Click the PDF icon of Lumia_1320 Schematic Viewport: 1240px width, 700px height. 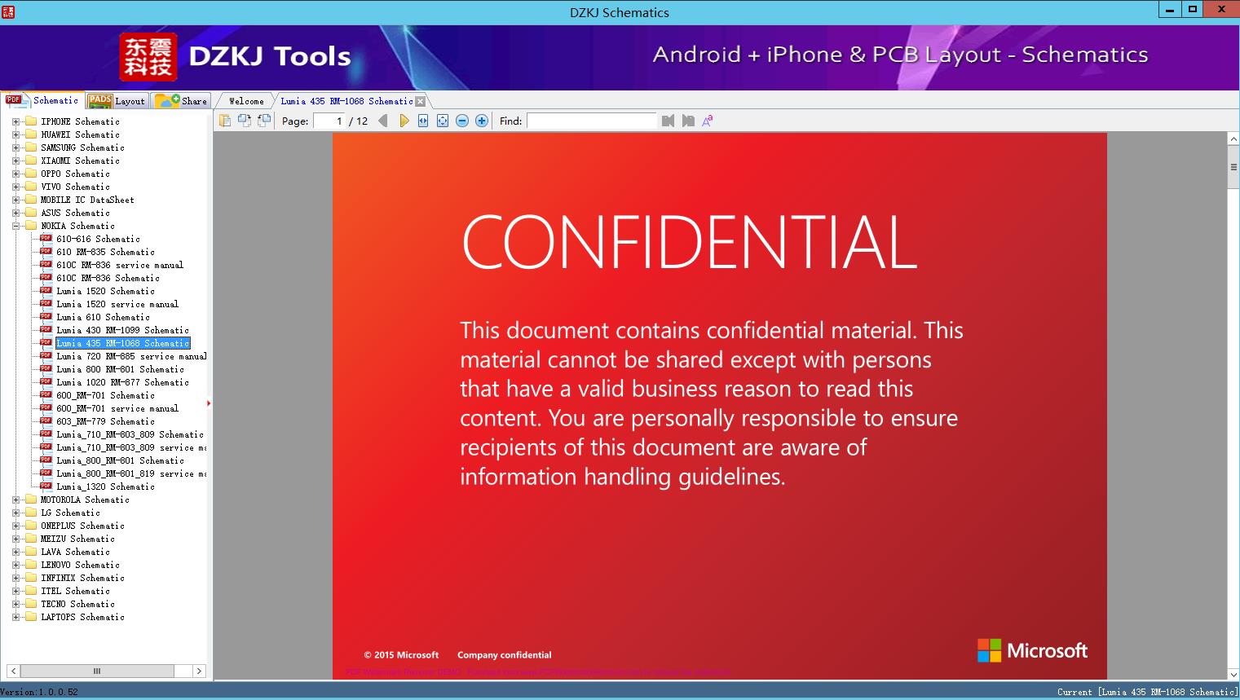click(x=46, y=486)
